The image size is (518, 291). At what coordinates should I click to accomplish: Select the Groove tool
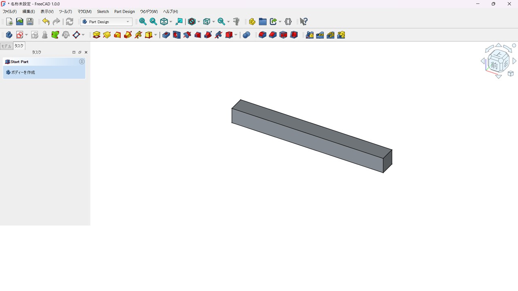click(187, 35)
